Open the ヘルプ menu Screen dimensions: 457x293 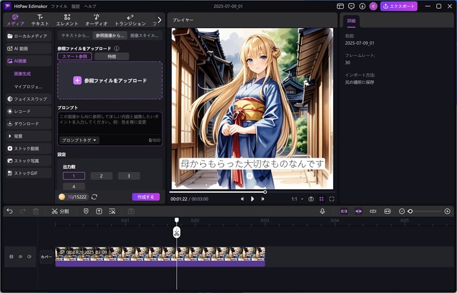[90, 6]
